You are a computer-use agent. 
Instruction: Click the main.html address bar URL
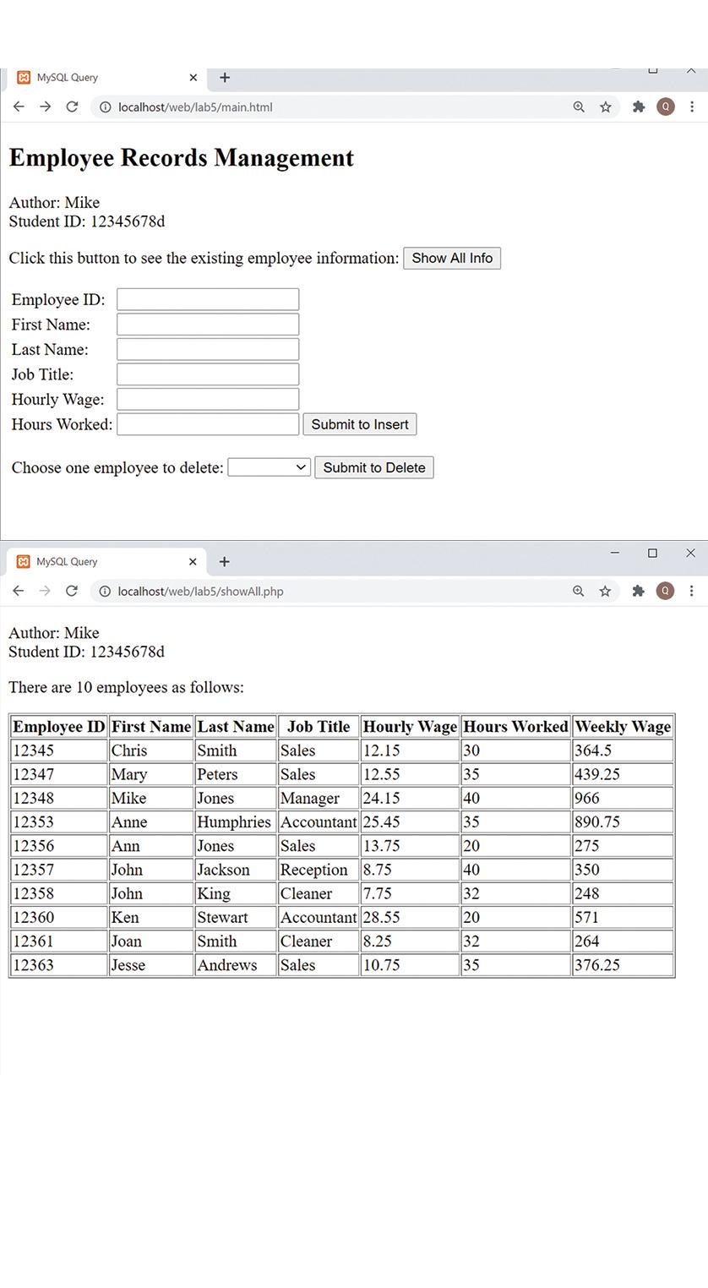(195, 107)
